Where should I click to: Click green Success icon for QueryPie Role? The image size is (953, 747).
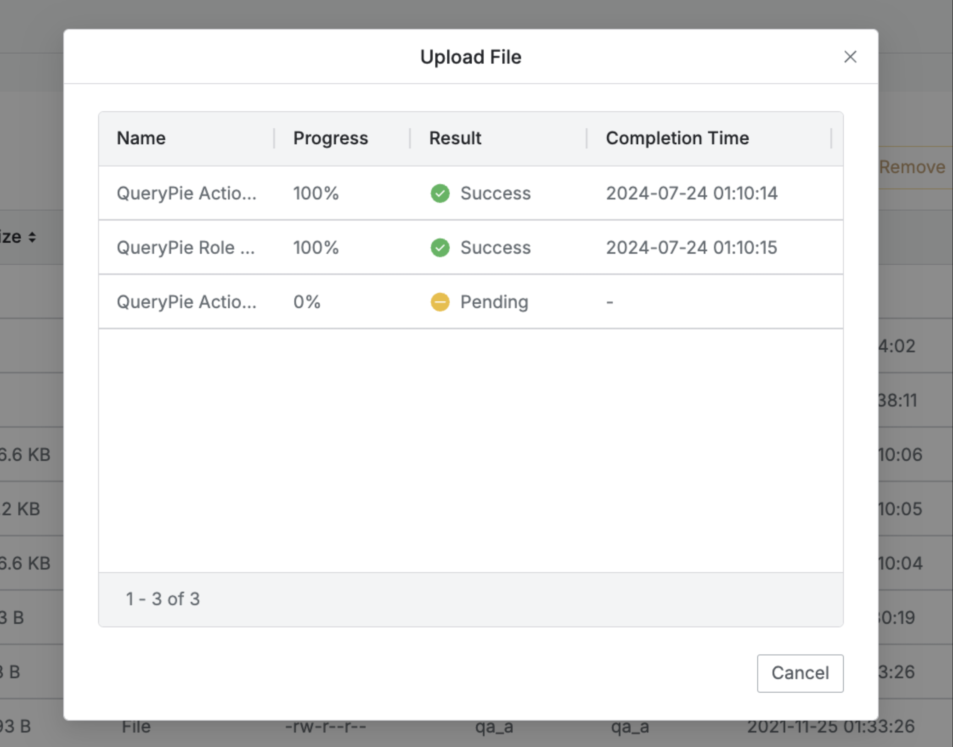440,247
